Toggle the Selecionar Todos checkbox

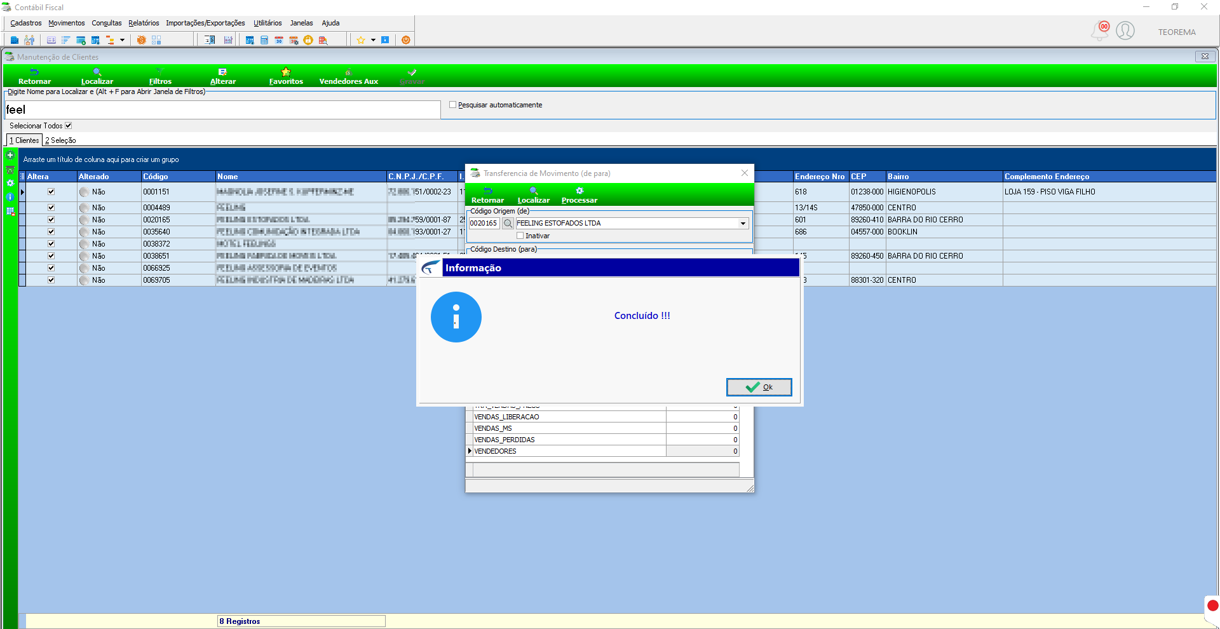(x=69, y=126)
